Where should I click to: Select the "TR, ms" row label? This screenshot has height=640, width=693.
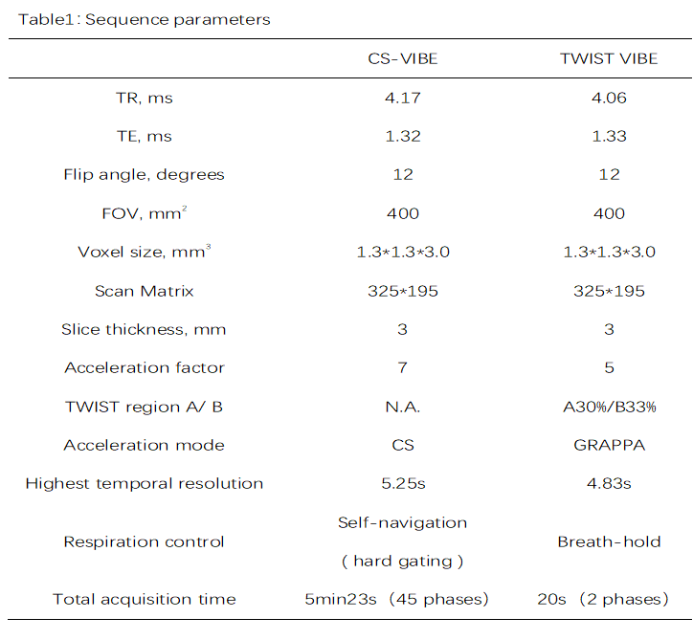pos(144,98)
